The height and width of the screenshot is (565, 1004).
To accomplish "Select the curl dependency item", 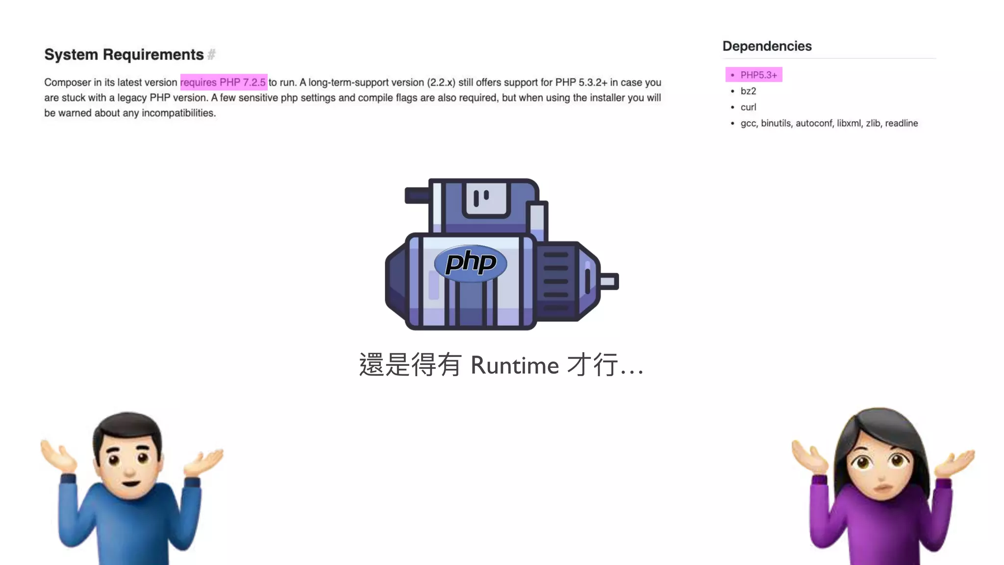I will point(748,107).
